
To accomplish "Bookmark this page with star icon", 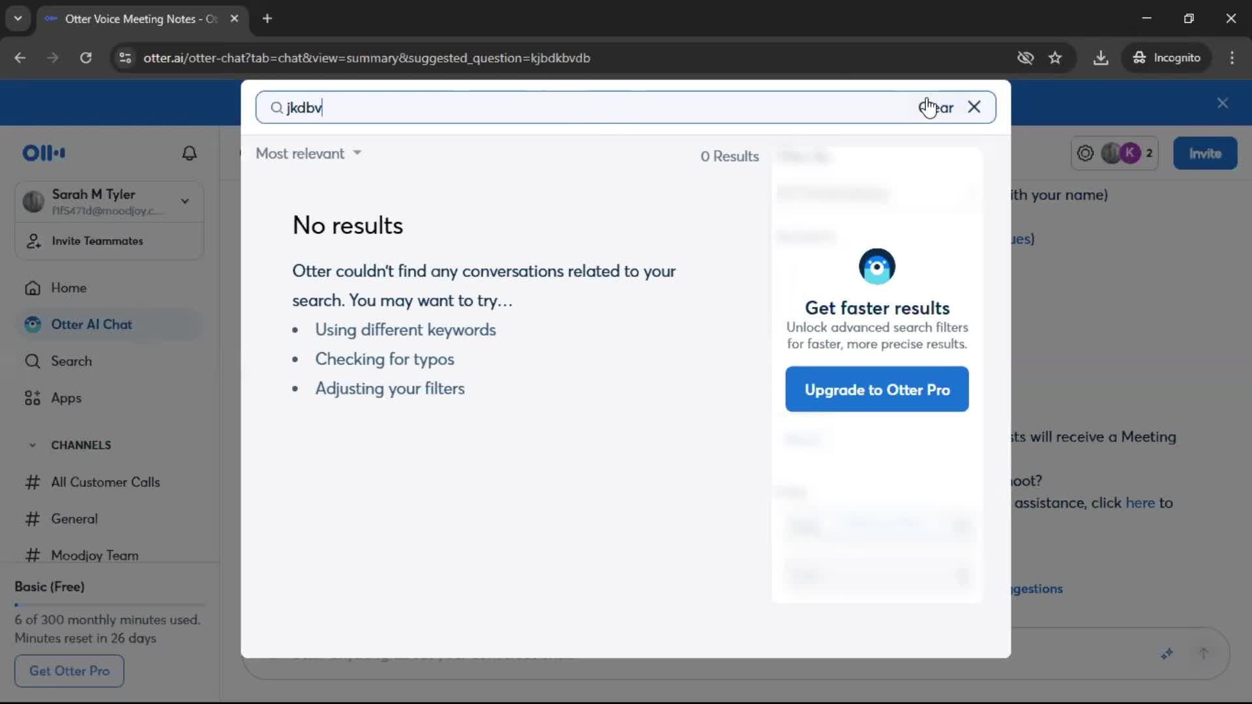I will click(1055, 58).
